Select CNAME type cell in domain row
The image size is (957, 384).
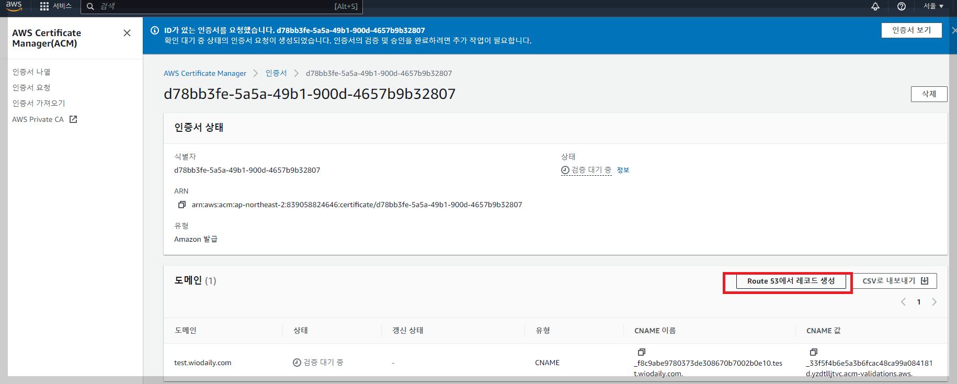548,363
